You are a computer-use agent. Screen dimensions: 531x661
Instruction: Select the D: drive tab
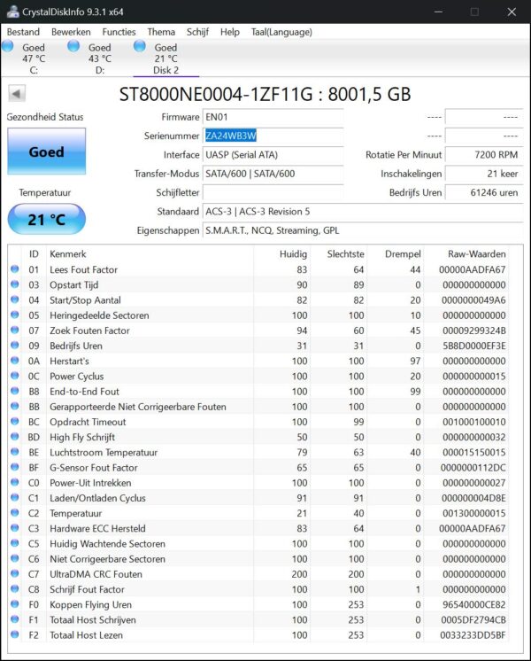(x=100, y=58)
